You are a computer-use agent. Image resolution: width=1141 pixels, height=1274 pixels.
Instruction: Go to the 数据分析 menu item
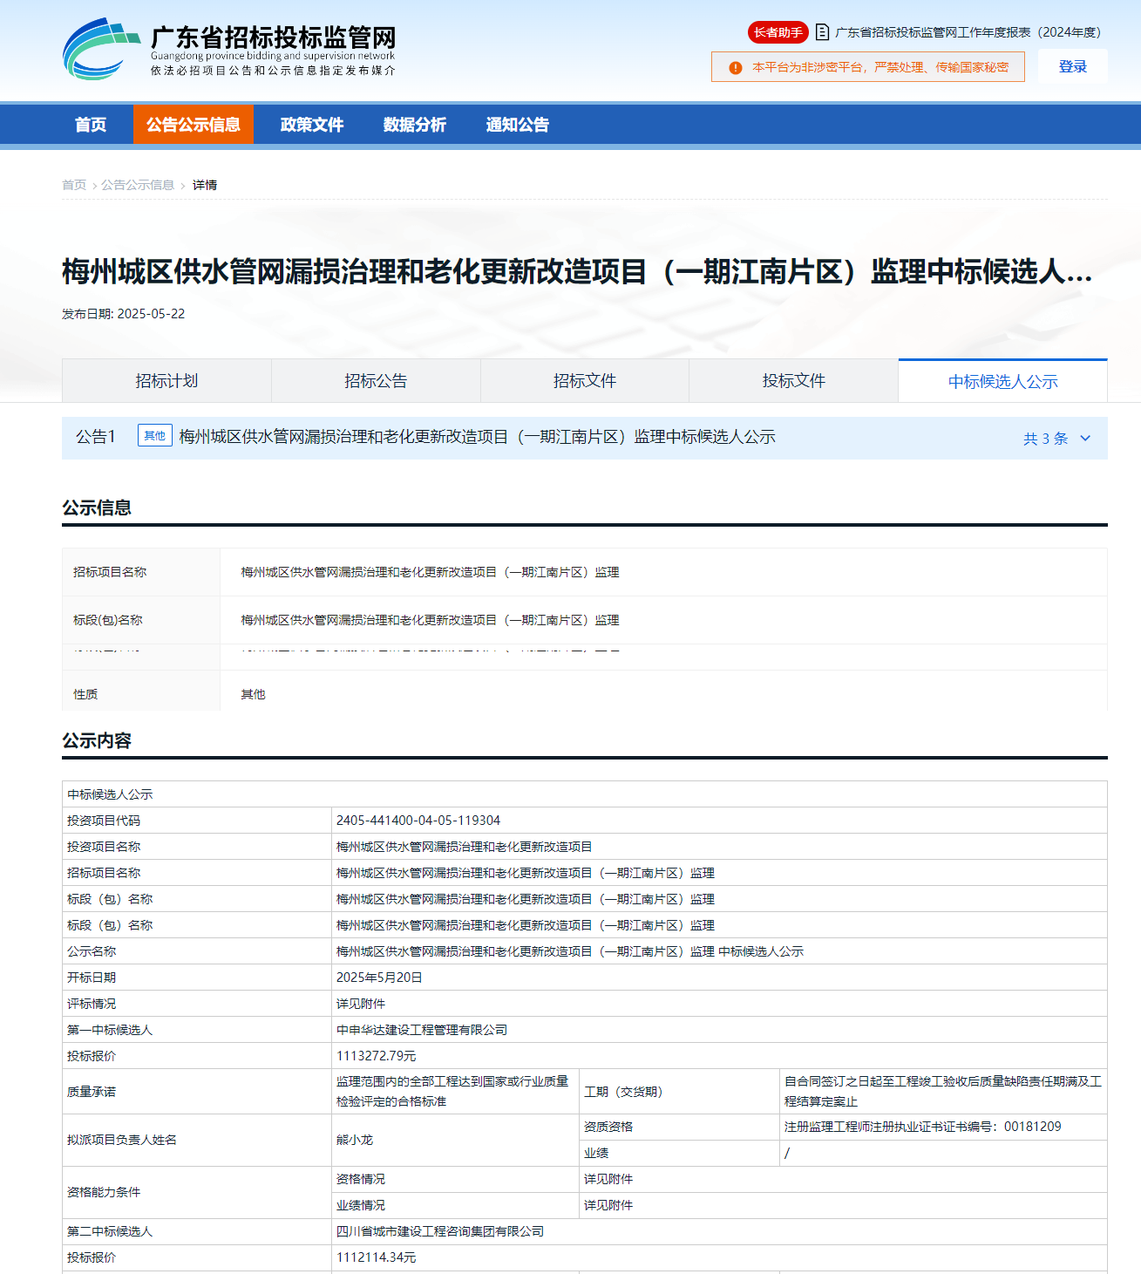tap(415, 125)
